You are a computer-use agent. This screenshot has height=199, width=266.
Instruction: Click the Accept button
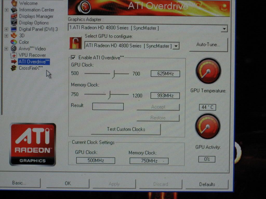click(x=158, y=107)
